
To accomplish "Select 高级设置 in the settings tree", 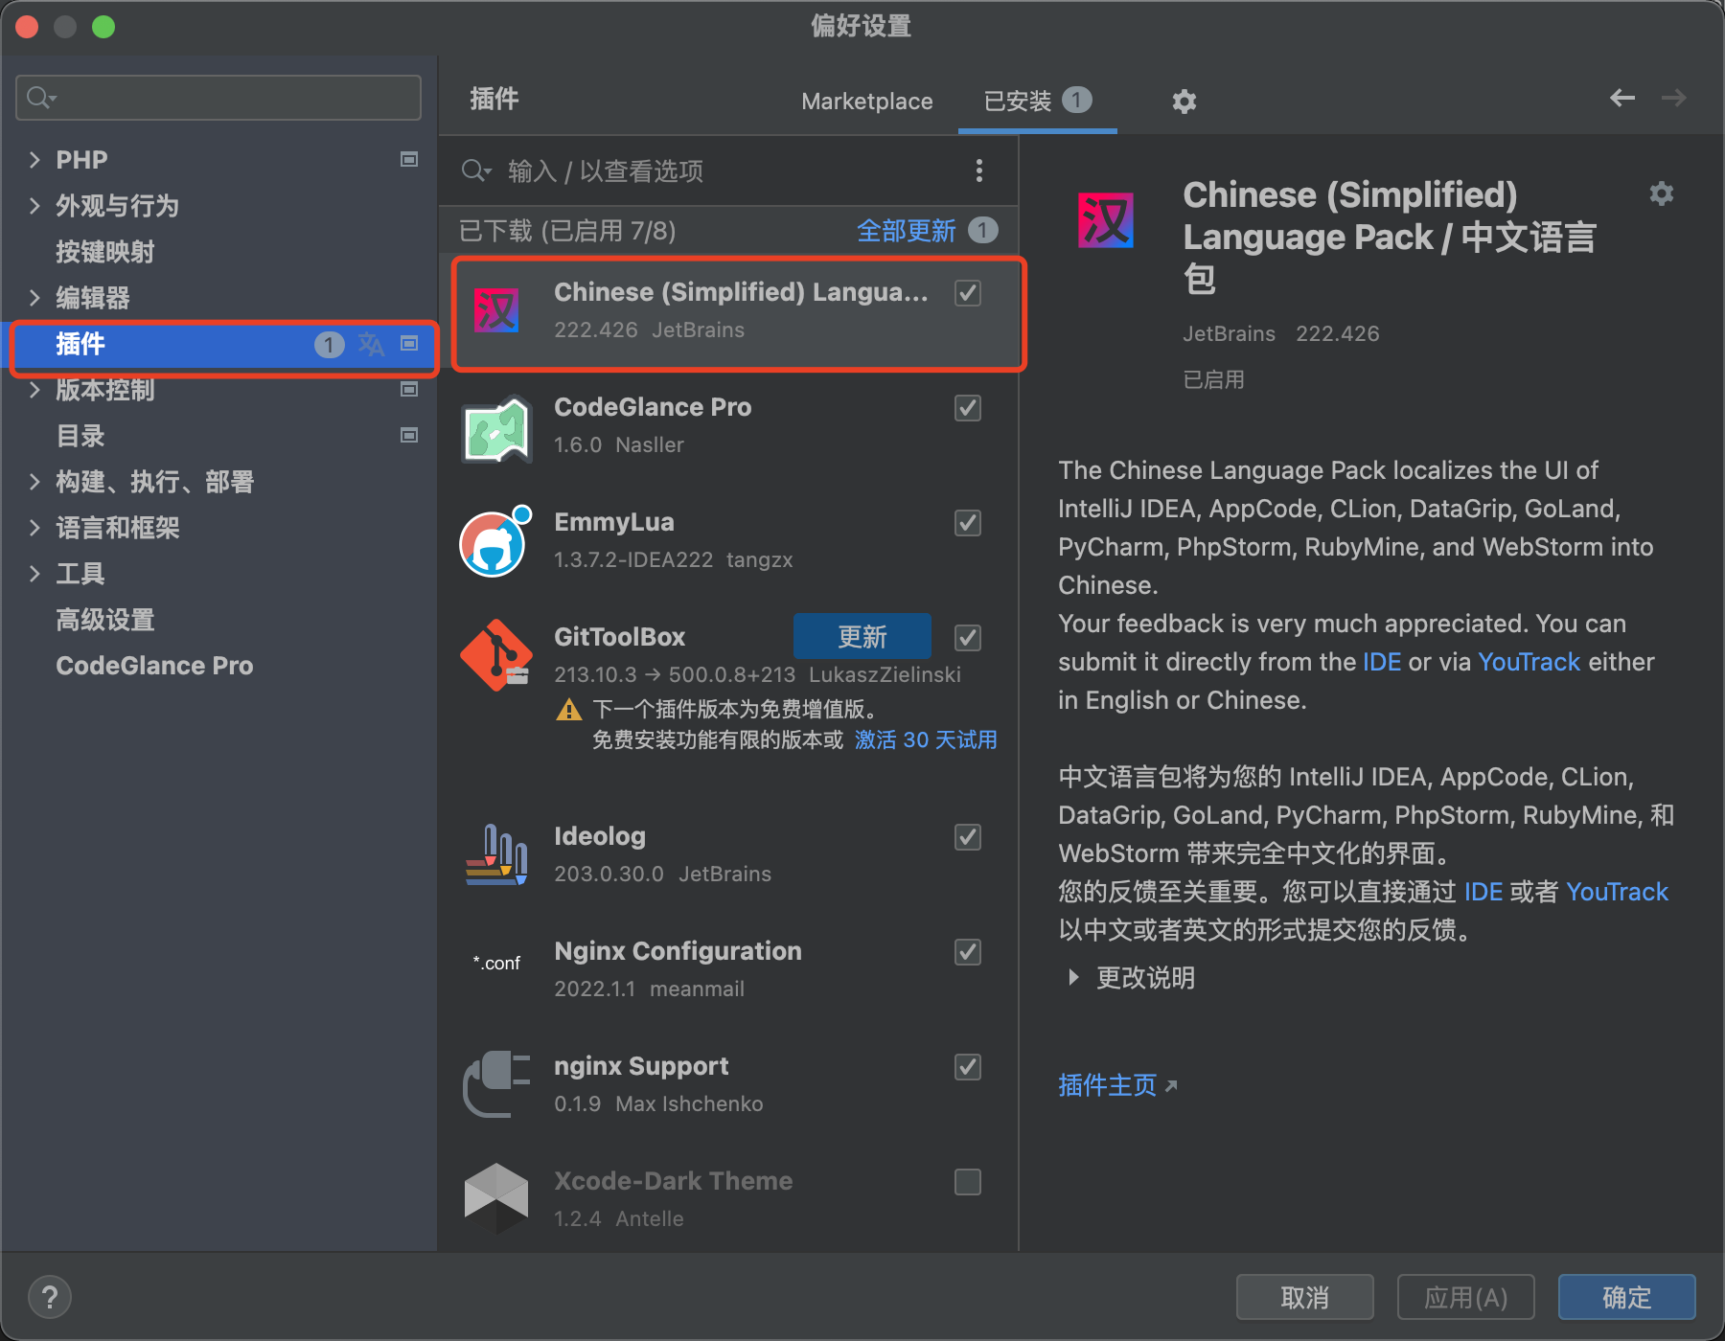I will pyautogui.click(x=105, y=619).
